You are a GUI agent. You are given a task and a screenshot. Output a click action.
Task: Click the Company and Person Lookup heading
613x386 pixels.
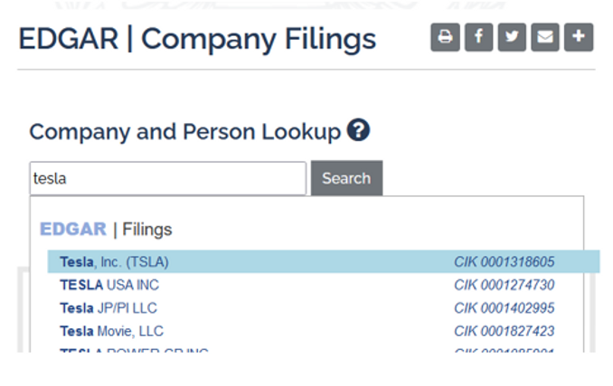tap(185, 132)
